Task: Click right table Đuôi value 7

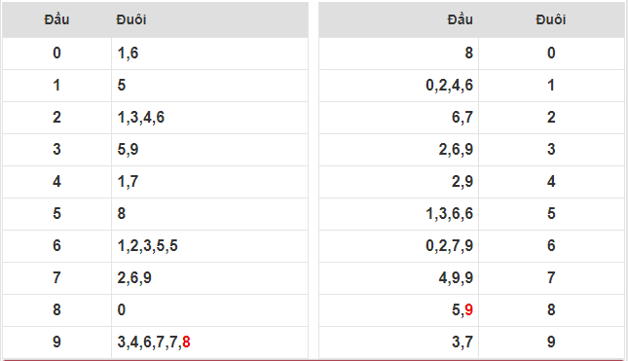Action: coord(551,277)
